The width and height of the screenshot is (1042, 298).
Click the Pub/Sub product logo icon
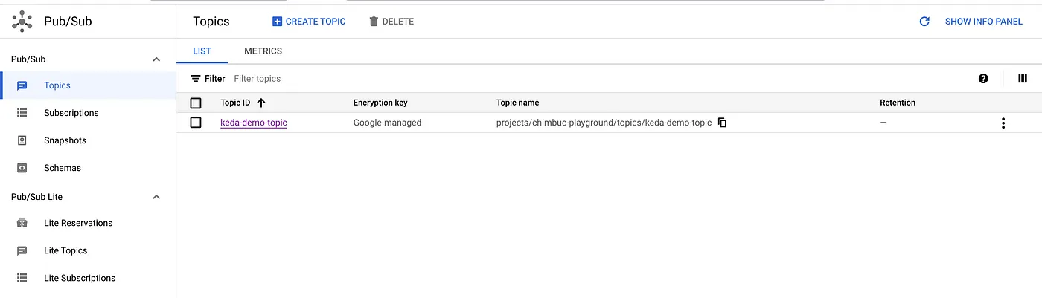point(22,21)
